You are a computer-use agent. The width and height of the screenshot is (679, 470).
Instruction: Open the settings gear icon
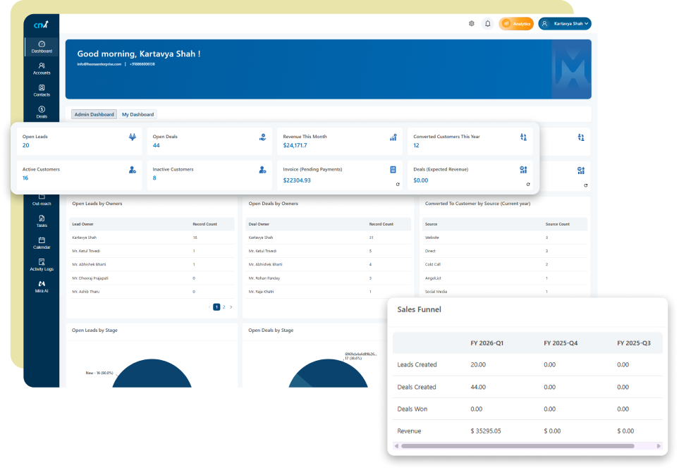click(x=472, y=23)
